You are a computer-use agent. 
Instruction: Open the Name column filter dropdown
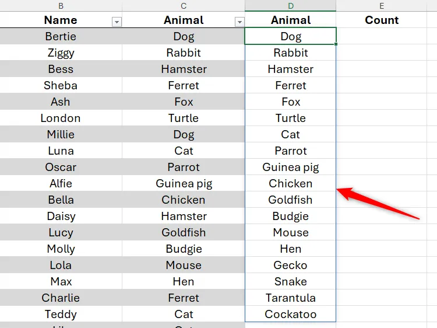click(117, 22)
